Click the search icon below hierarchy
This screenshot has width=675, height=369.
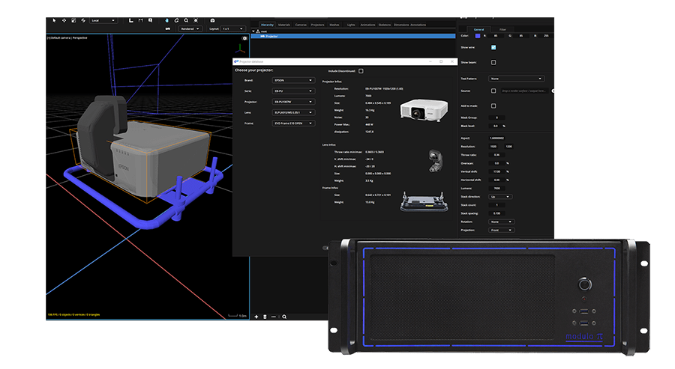284,317
